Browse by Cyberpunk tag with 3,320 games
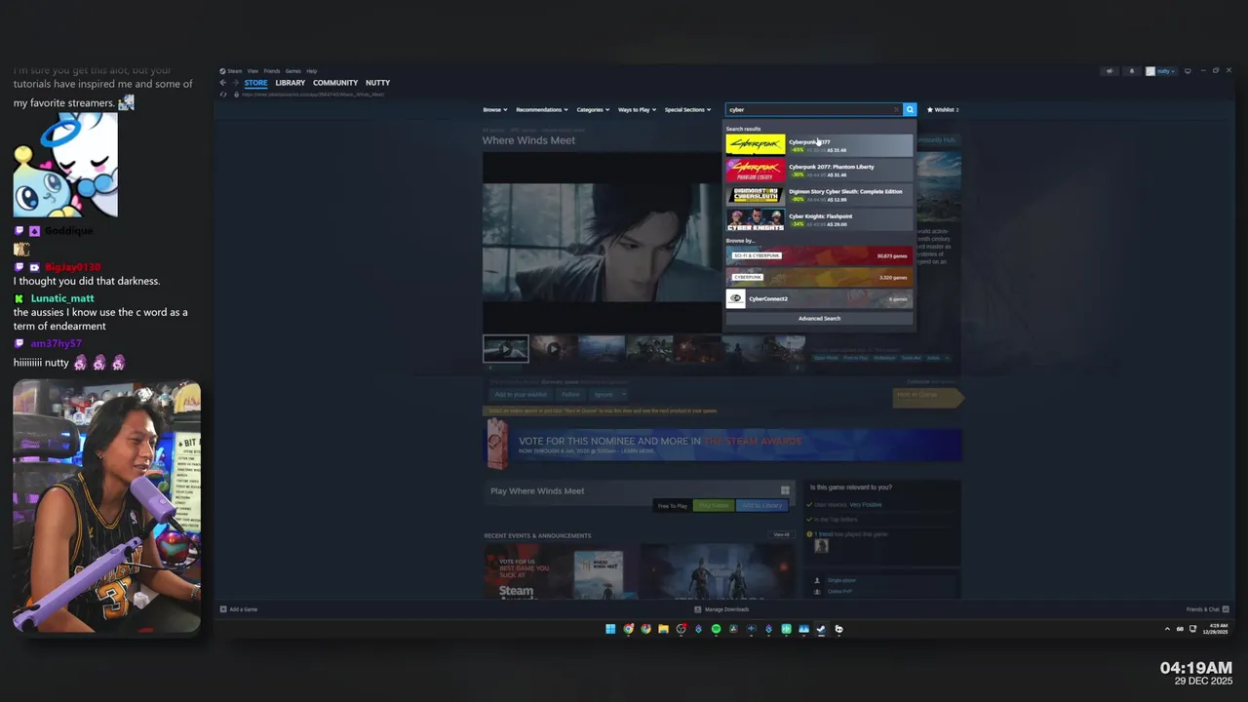The width and height of the screenshot is (1248, 702). coord(819,277)
